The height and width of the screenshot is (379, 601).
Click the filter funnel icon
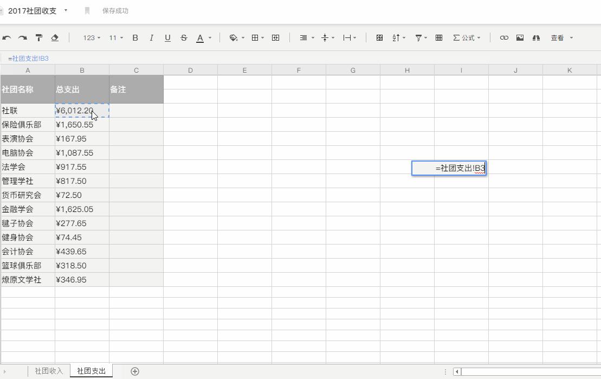point(418,37)
